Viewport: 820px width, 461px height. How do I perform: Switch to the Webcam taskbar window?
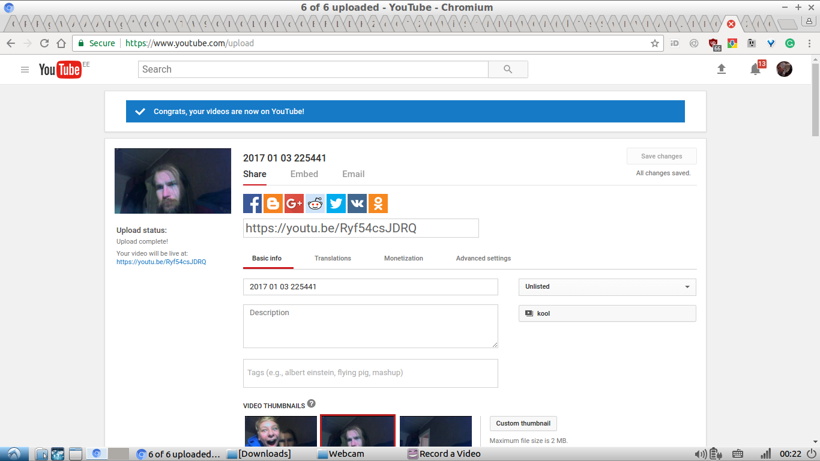click(341, 454)
